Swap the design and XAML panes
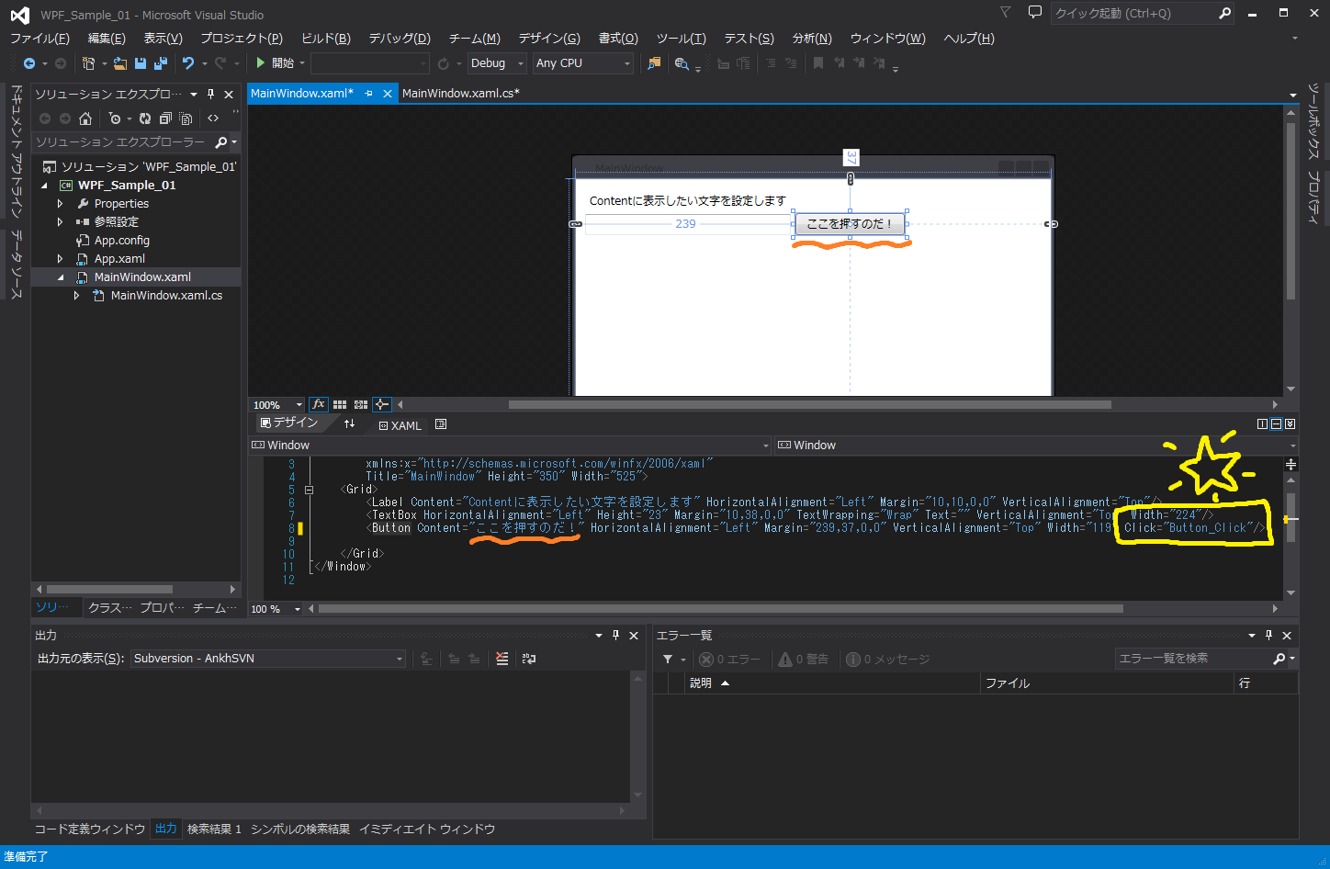 click(x=349, y=424)
